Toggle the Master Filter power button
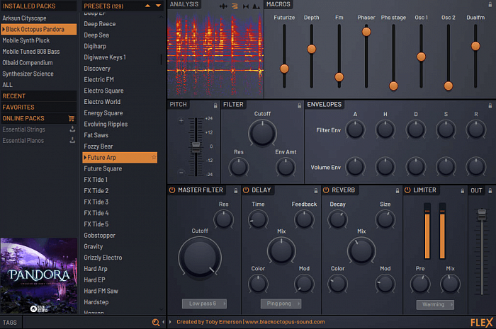This screenshot has width=496, height=329. tap(172, 190)
